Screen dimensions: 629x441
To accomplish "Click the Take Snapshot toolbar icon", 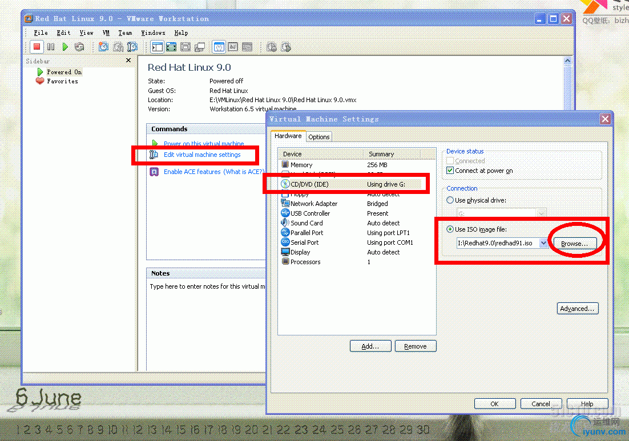I will [x=103, y=47].
